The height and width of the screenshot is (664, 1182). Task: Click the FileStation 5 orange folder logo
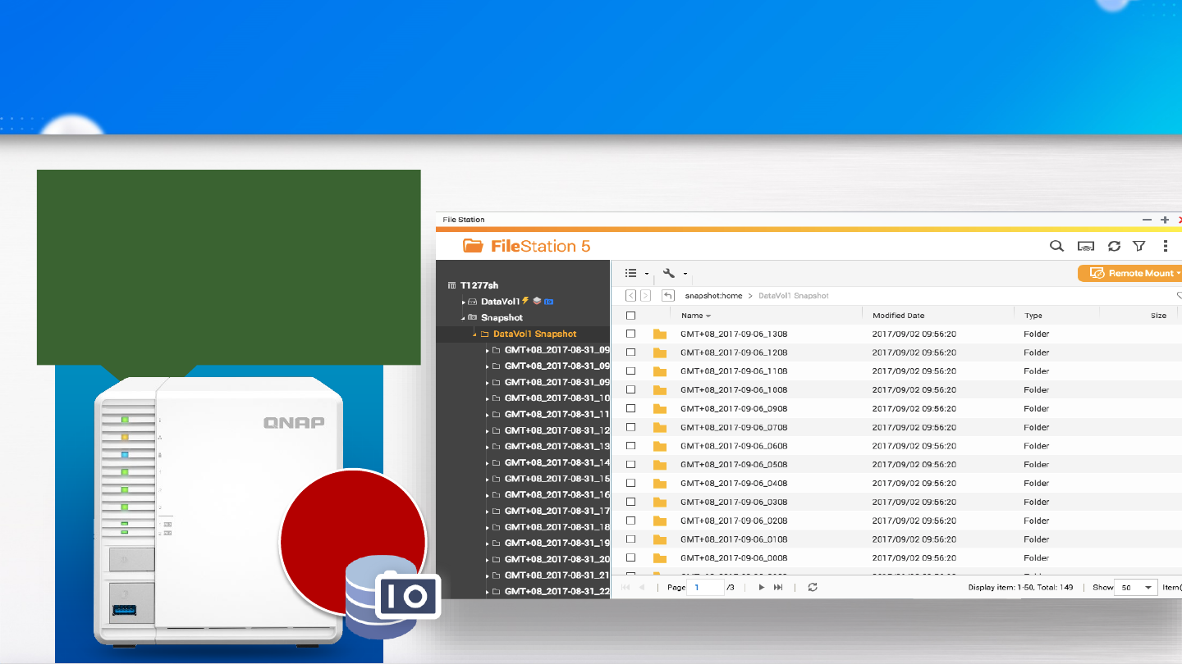pos(473,246)
